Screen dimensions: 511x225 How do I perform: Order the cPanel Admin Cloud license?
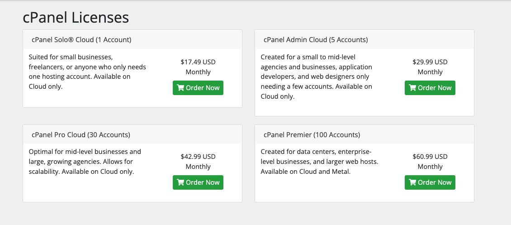430,88
